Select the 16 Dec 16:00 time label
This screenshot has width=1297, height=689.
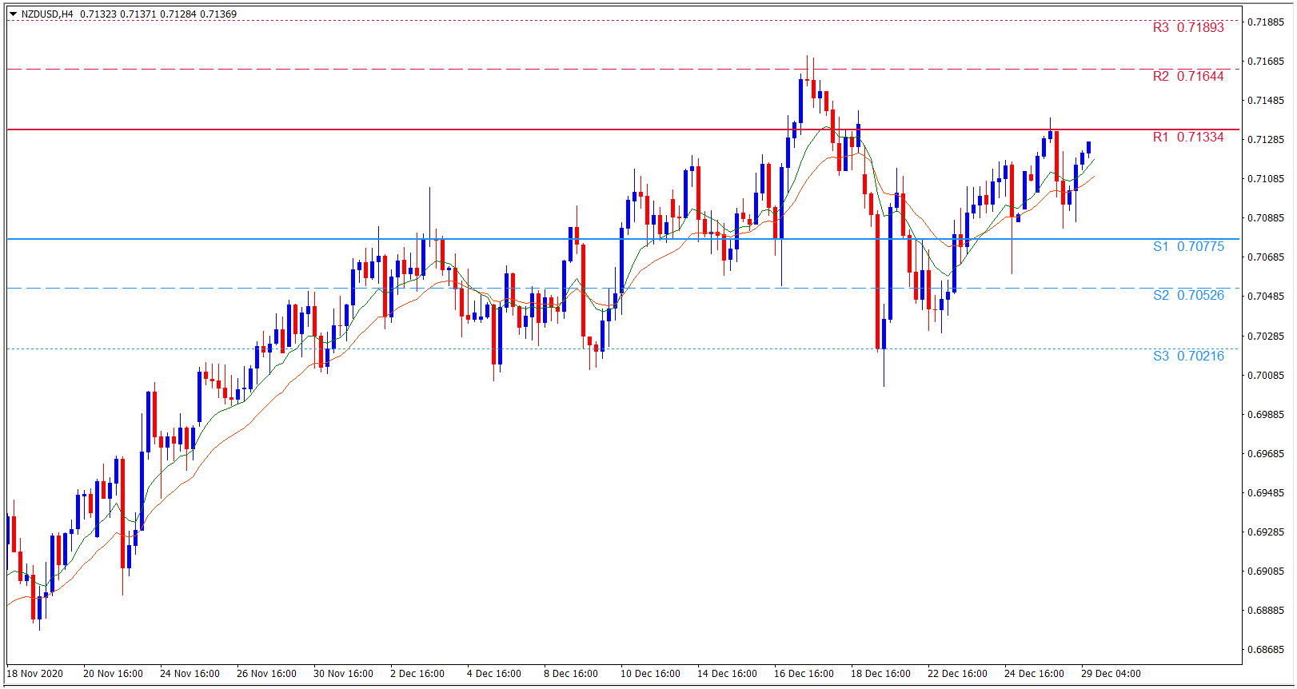(804, 673)
